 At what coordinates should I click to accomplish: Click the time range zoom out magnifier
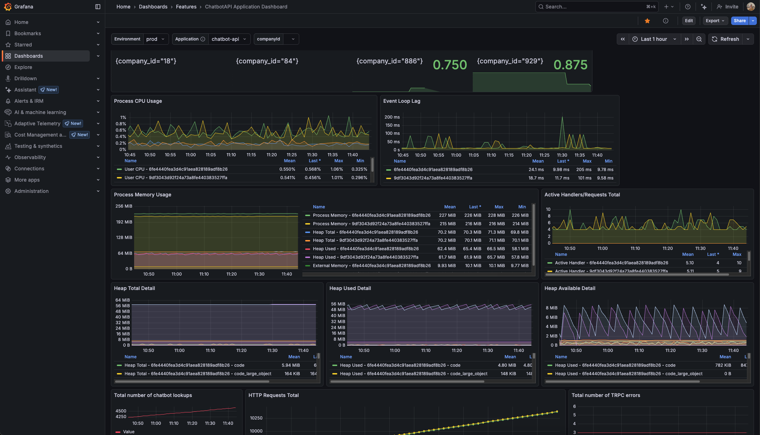coord(699,39)
